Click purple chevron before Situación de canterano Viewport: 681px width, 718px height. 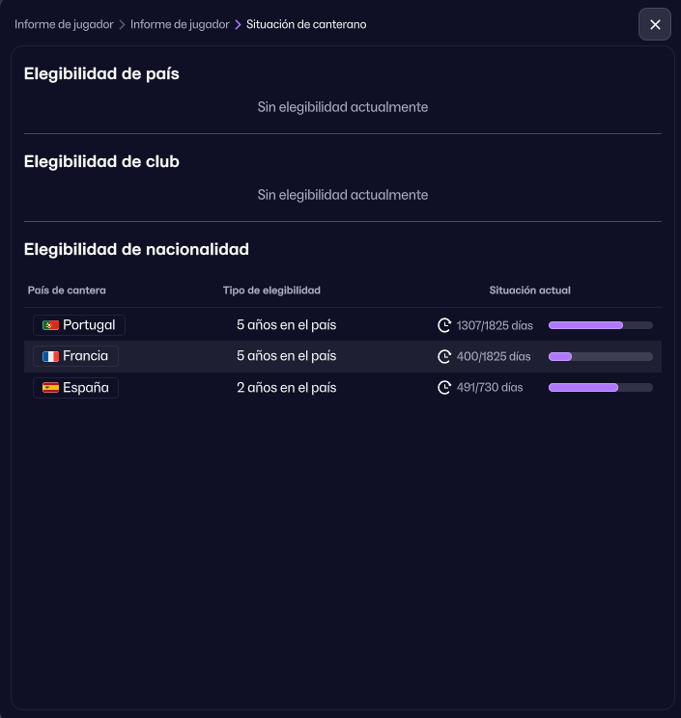(x=238, y=24)
